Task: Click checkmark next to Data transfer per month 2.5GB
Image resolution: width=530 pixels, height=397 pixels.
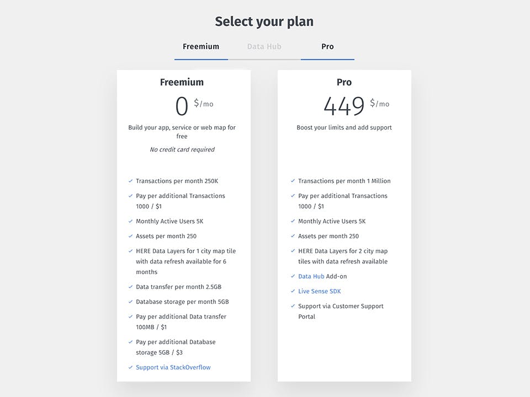Action: pyautogui.click(x=130, y=287)
